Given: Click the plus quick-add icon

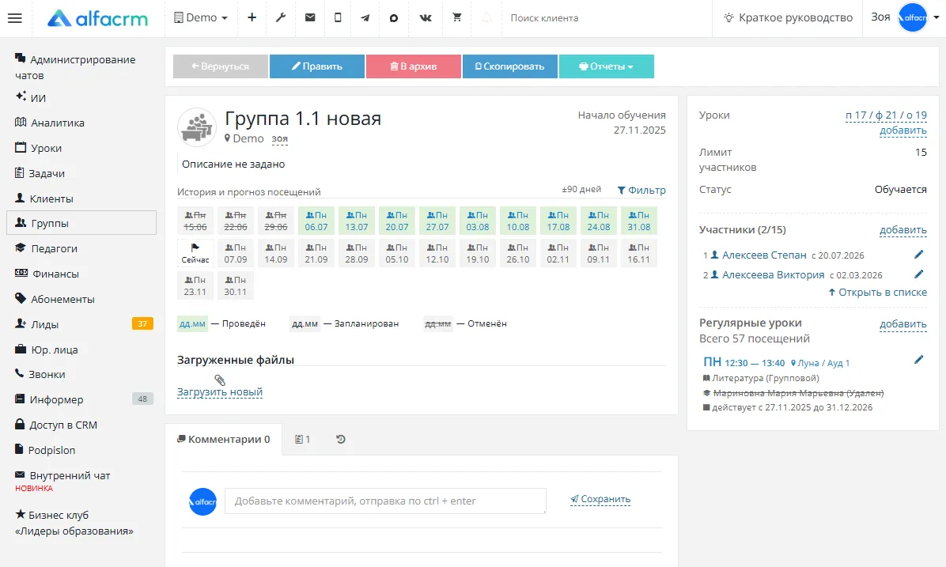Looking at the screenshot, I should coord(252,17).
